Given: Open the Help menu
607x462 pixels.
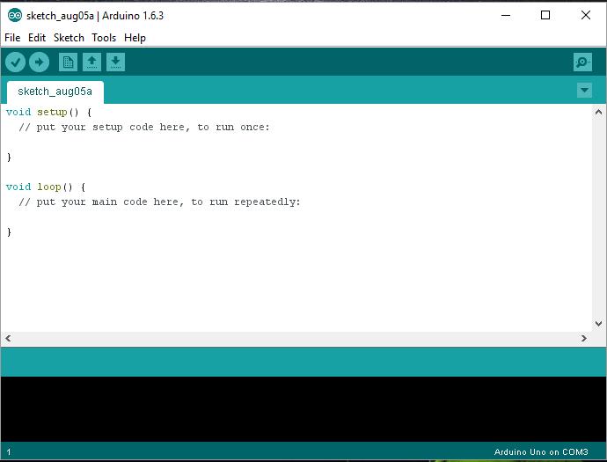Looking at the screenshot, I should [135, 38].
